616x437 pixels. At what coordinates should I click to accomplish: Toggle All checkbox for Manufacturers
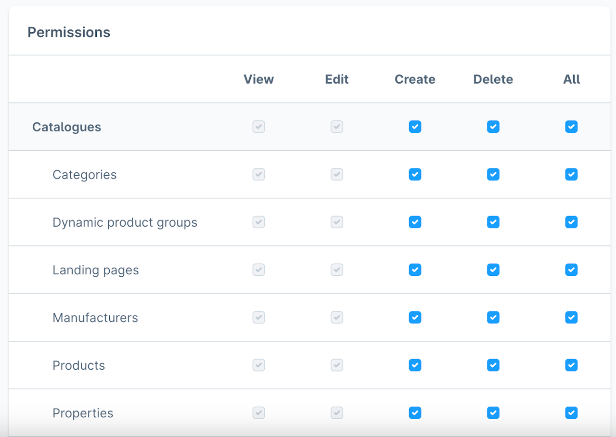[x=571, y=317]
